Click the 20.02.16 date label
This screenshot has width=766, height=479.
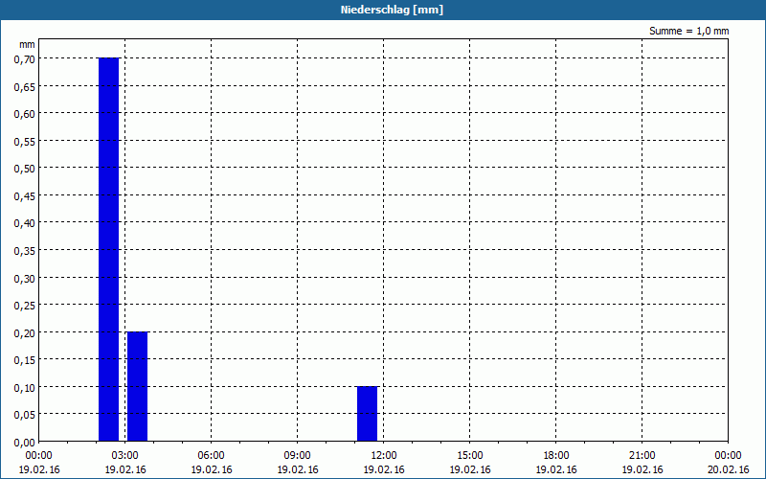click(729, 469)
